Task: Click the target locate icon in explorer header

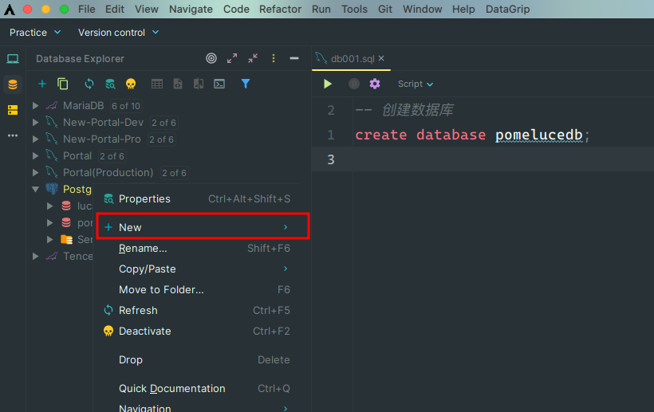Action: 211,58
